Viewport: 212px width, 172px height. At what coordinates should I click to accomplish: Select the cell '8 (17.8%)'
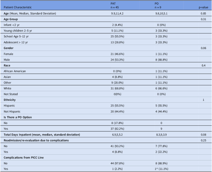(117, 123)
